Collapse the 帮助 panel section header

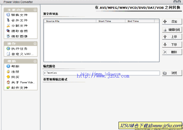[x=35, y=61]
